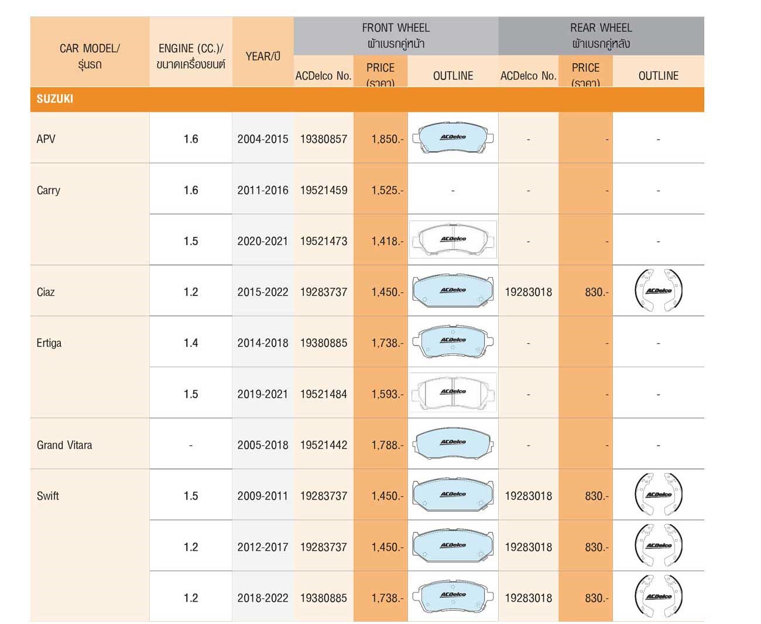Select the rear wheel OUTLINE column header

pyautogui.click(x=659, y=75)
